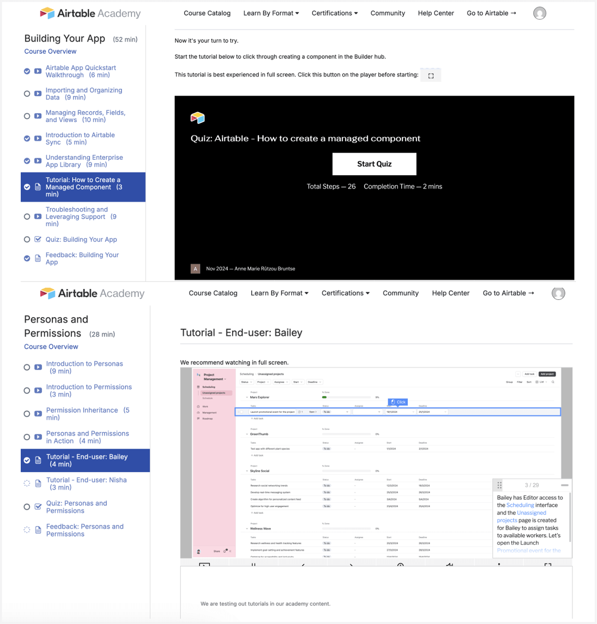597x624 pixels.
Task: Toggle the completion circle for Introduction to Personas
Action: click(x=27, y=367)
